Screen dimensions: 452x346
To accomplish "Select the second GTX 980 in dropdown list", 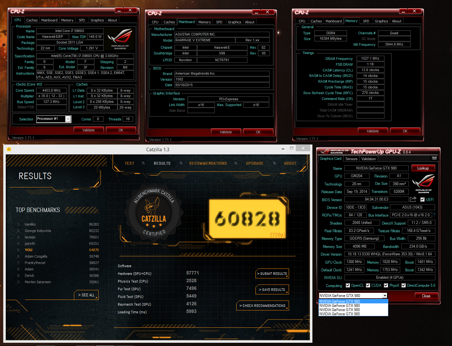I will [x=353, y=306].
